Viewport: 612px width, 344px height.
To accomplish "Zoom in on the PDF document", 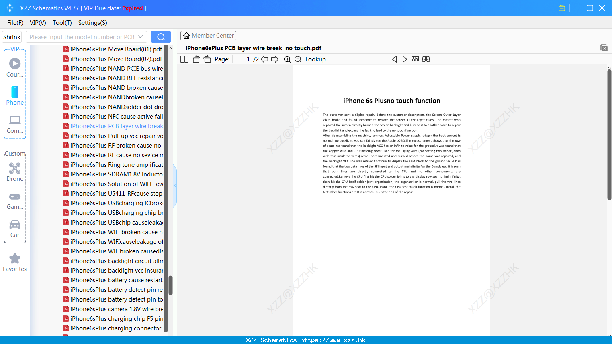I will click(x=287, y=59).
